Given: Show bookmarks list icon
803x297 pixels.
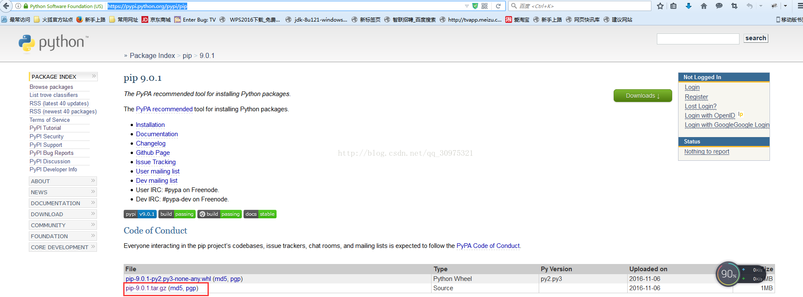Looking at the screenshot, I should click(674, 6).
